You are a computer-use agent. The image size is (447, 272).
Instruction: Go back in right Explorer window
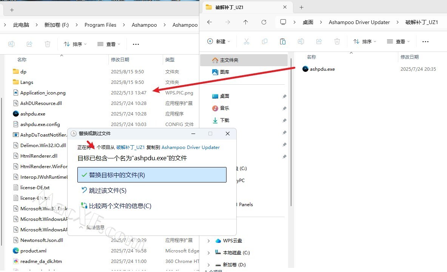[x=210, y=22]
